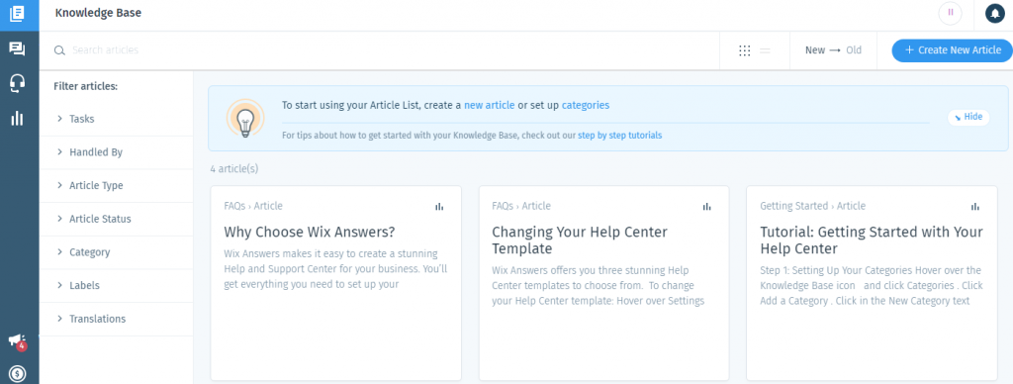Click FAQs breadcrumb on Changing Your Help Center card
Viewport: 1013px width, 384px height.
(503, 206)
